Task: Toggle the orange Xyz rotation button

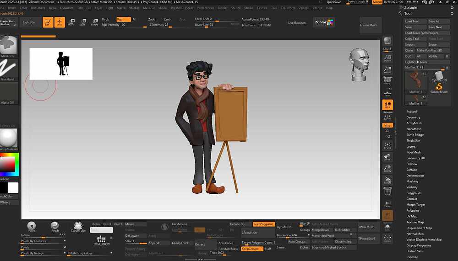Action: 387,125
